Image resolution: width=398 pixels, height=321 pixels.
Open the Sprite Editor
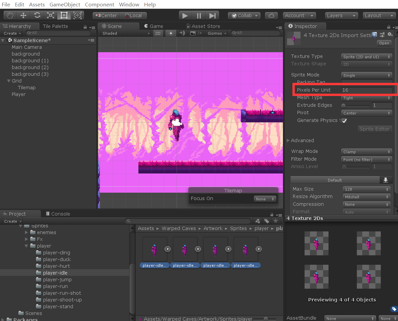pos(375,129)
